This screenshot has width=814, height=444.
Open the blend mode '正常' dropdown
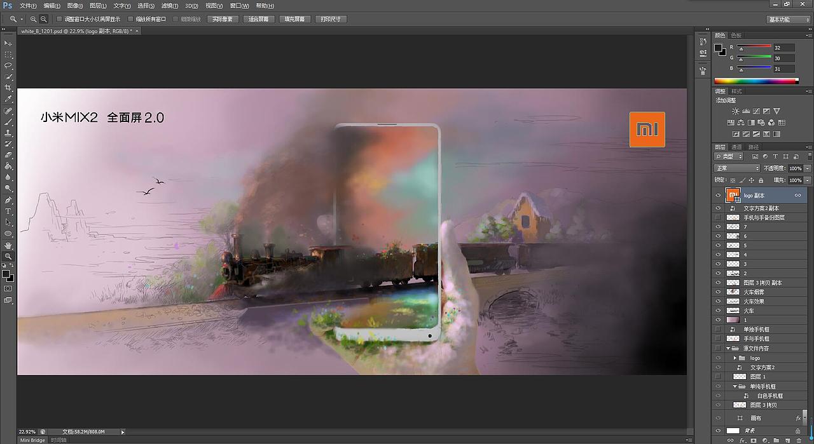coord(737,168)
